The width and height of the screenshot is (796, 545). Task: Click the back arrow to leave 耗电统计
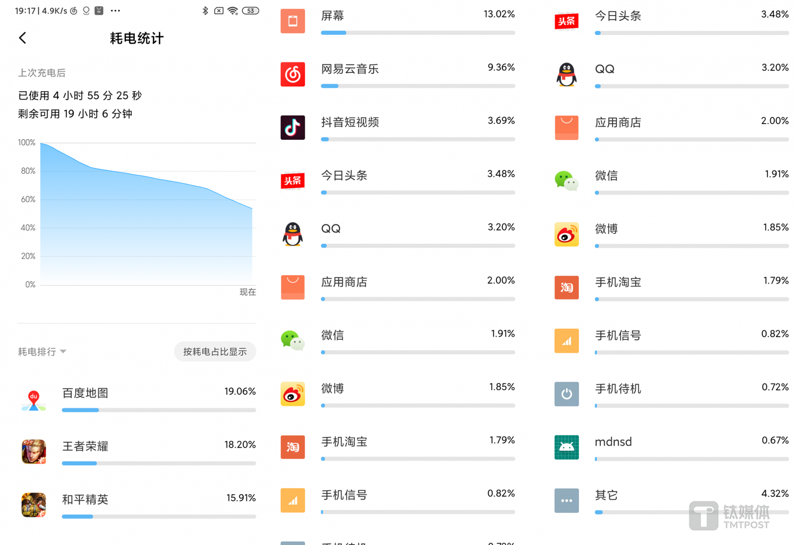coord(22,38)
